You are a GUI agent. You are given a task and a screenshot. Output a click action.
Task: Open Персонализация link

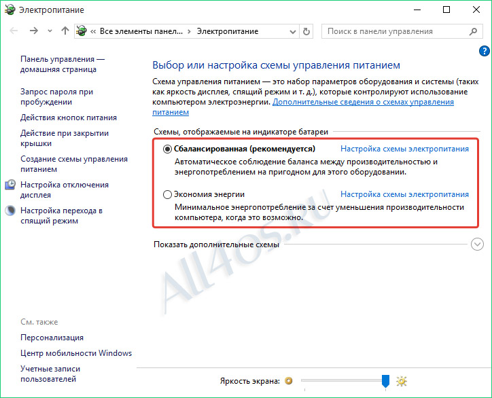point(52,338)
